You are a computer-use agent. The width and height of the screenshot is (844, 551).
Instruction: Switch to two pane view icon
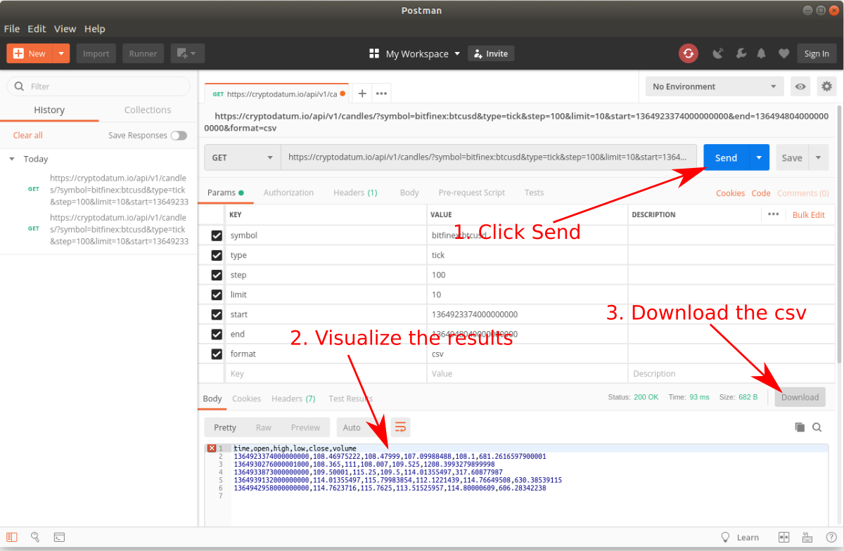[784, 538]
